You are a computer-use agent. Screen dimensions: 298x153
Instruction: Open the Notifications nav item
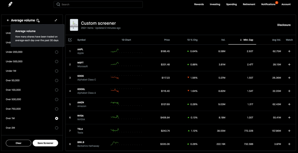[268, 4]
